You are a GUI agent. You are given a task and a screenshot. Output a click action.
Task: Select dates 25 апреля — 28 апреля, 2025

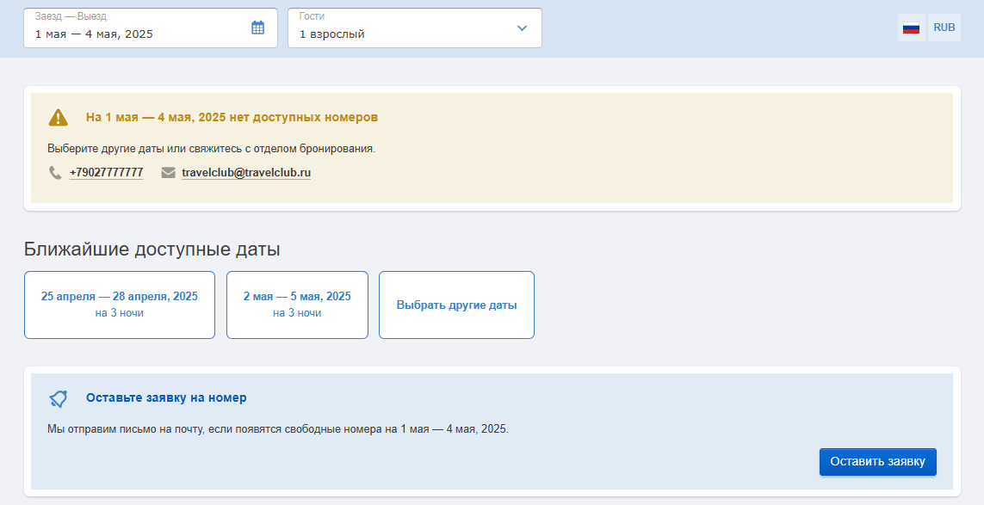pos(120,305)
